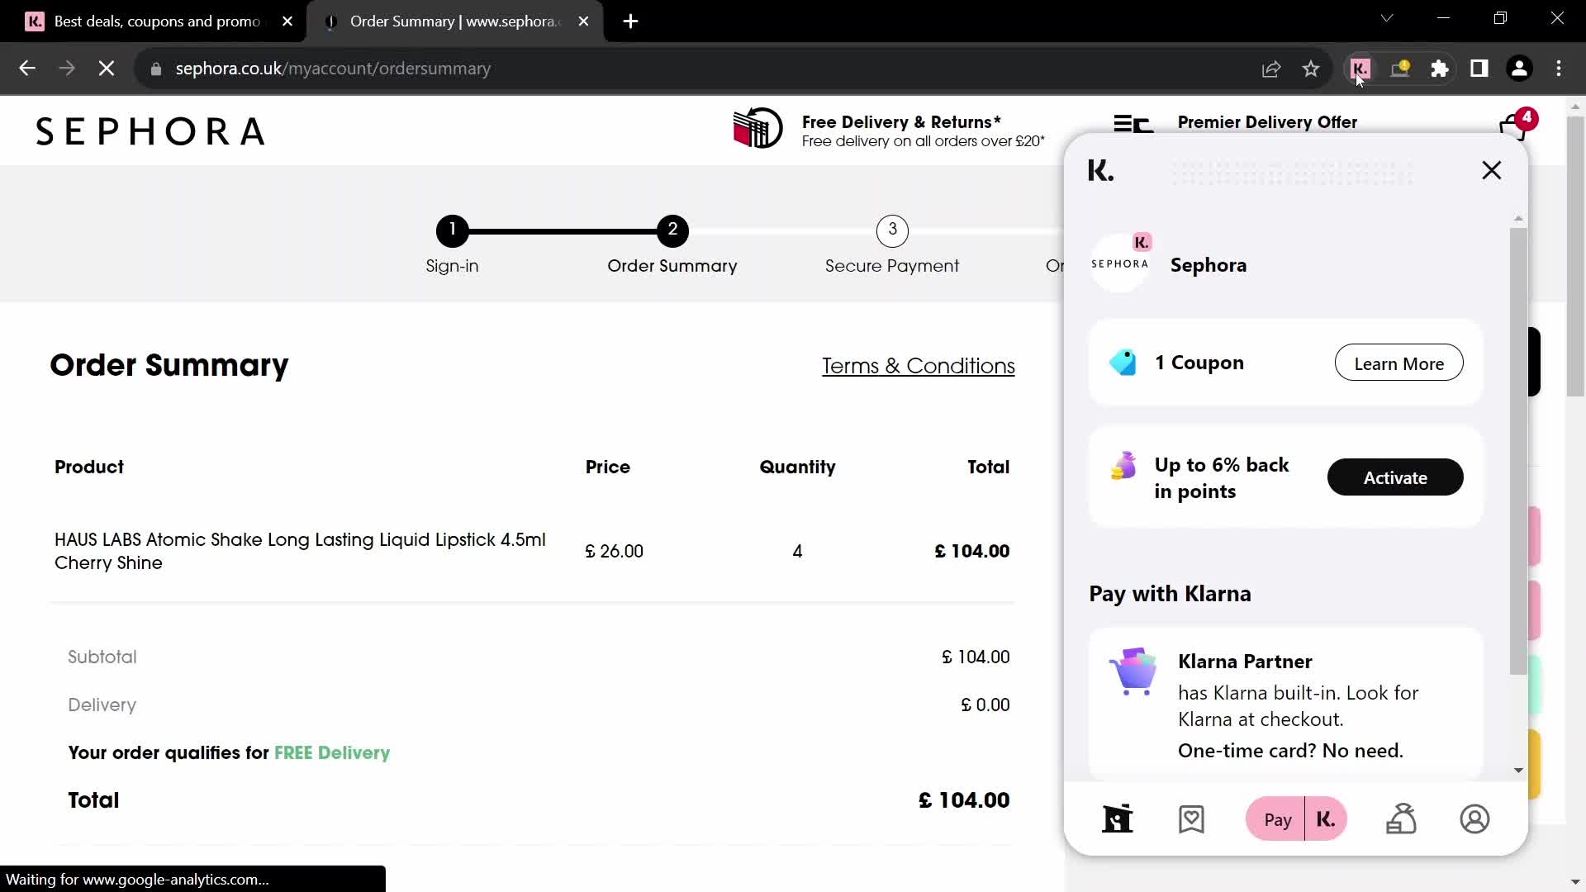The image size is (1586, 892).
Task: Activate the up to 6% back offer
Action: pyautogui.click(x=1395, y=477)
